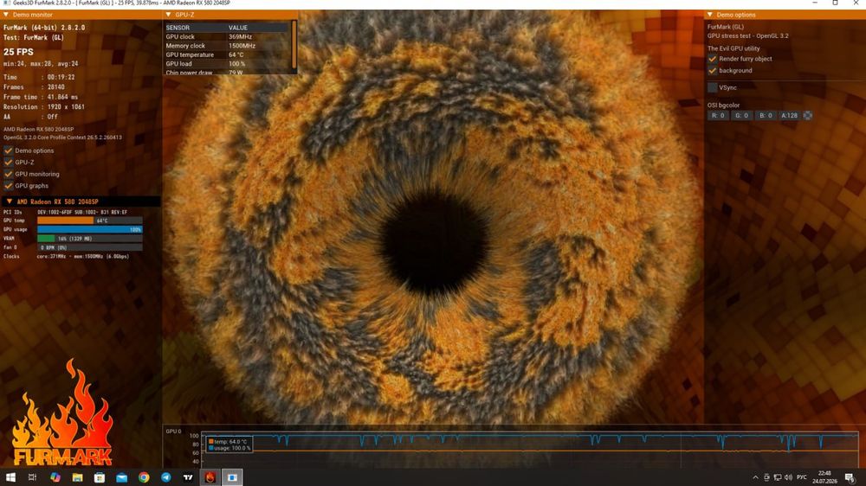Click the OpenGL 3.2.0 Core Profile Context text

pyautogui.click(x=62, y=137)
